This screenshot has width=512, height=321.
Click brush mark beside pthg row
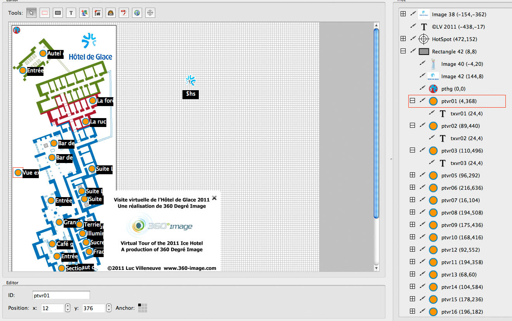(423, 88)
